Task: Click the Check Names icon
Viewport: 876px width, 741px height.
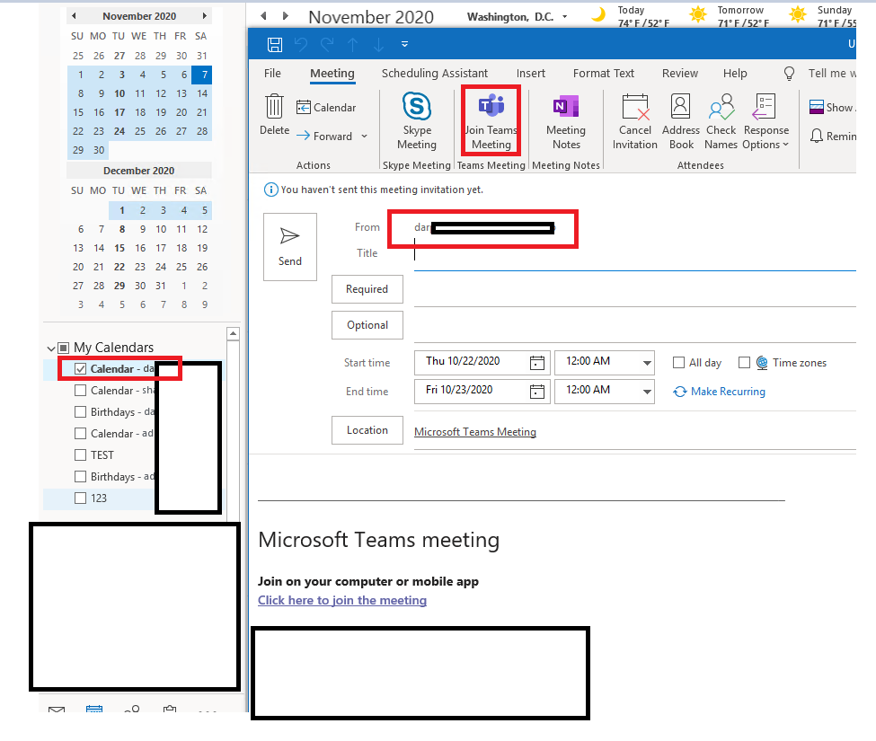Action: coord(721,106)
